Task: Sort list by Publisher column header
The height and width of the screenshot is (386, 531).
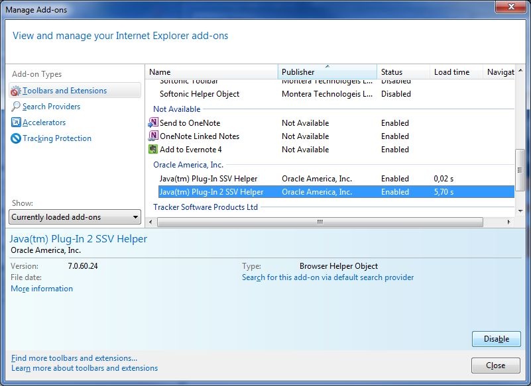Action: tap(327, 72)
